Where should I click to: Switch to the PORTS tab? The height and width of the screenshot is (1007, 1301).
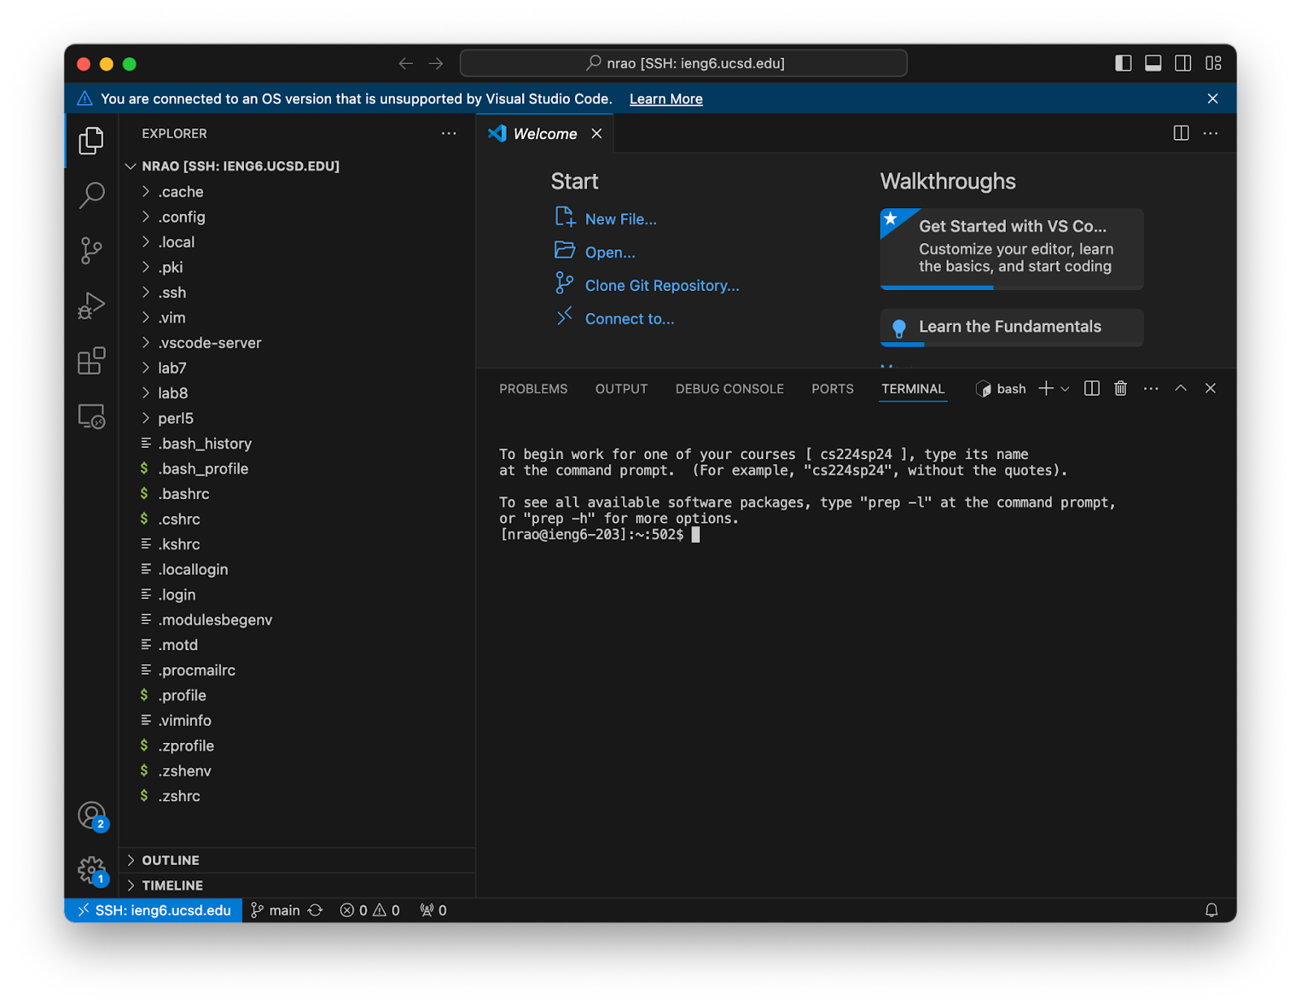(833, 388)
